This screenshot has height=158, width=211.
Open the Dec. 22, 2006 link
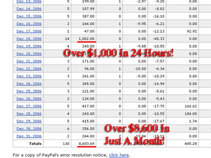pos(29,69)
